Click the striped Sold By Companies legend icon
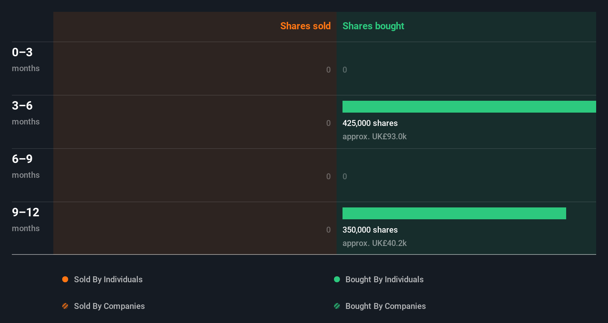The height and width of the screenshot is (323, 608). (65, 306)
